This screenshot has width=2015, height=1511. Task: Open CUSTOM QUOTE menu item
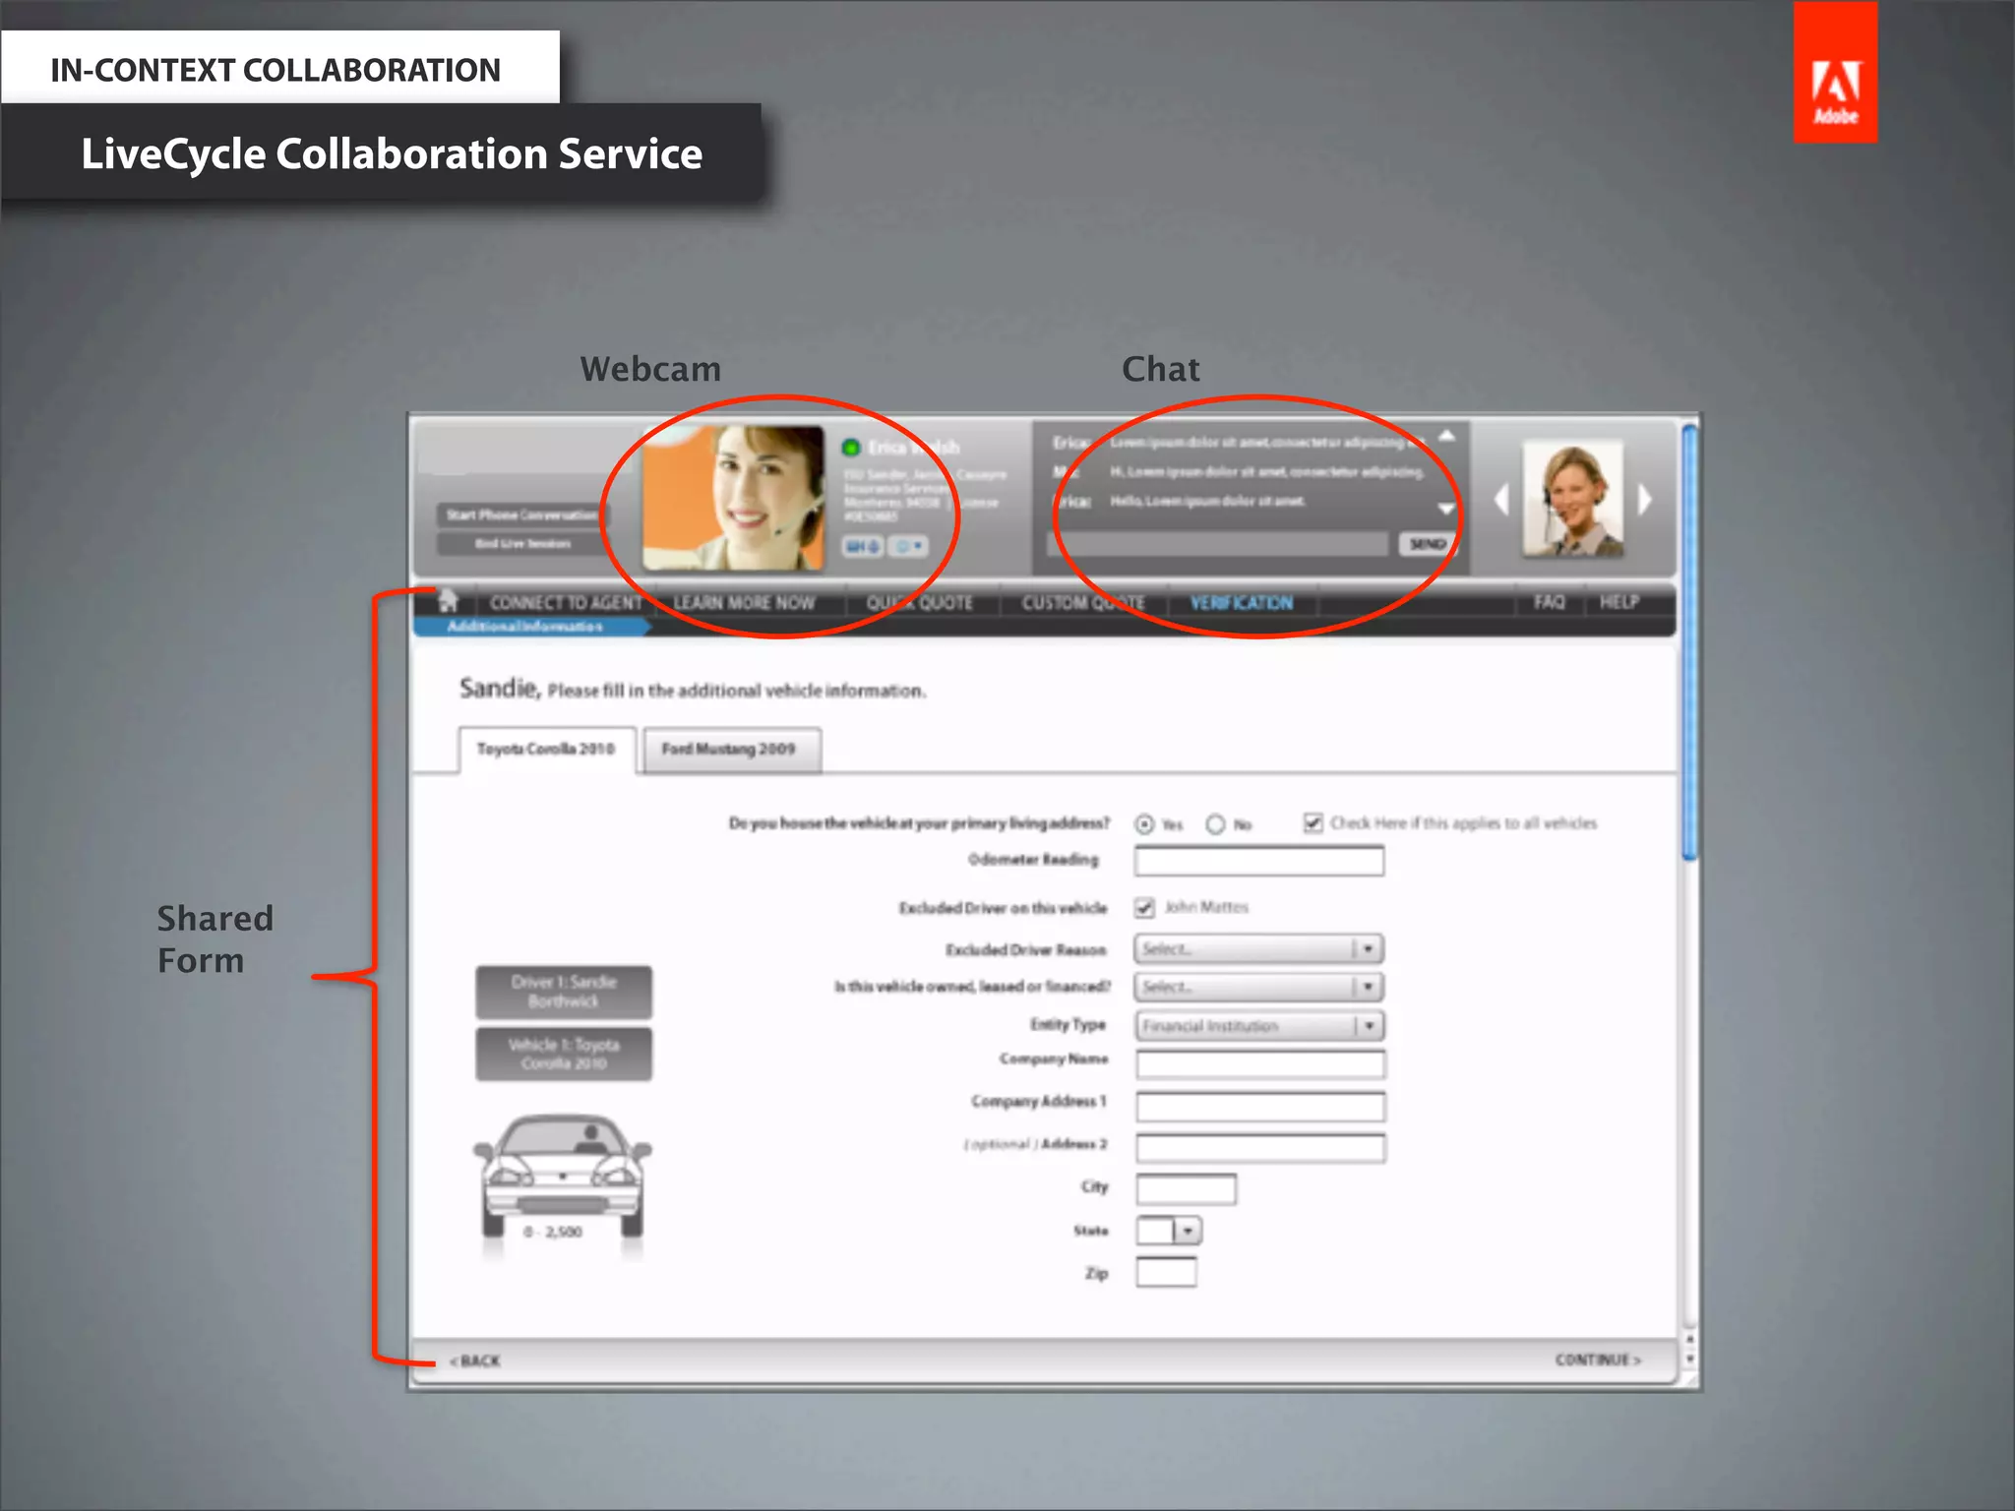[x=1083, y=602]
